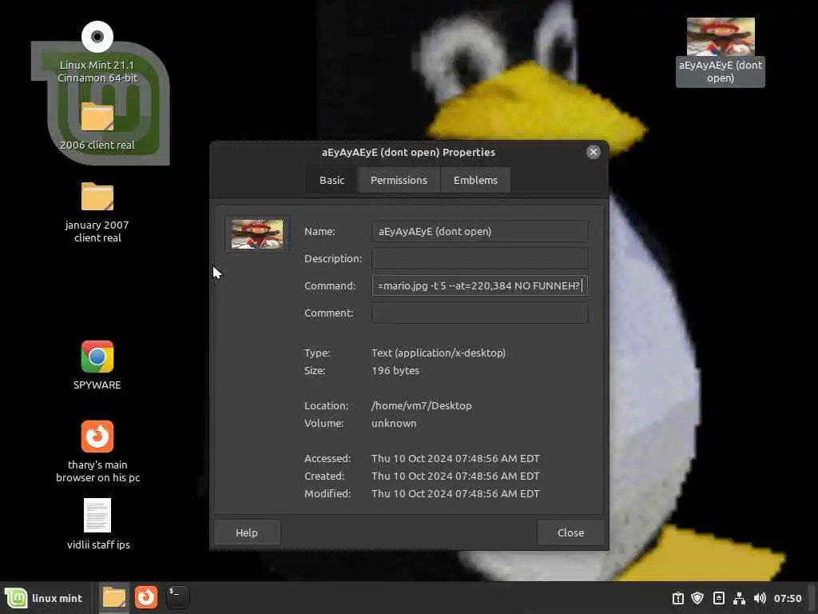Focus the Description input field
The image size is (818, 614).
click(480, 258)
